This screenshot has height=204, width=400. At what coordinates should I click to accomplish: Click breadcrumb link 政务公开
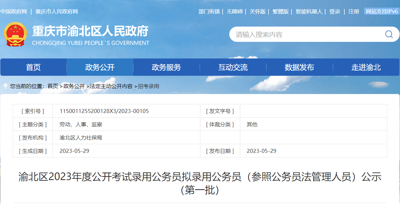(74, 86)
